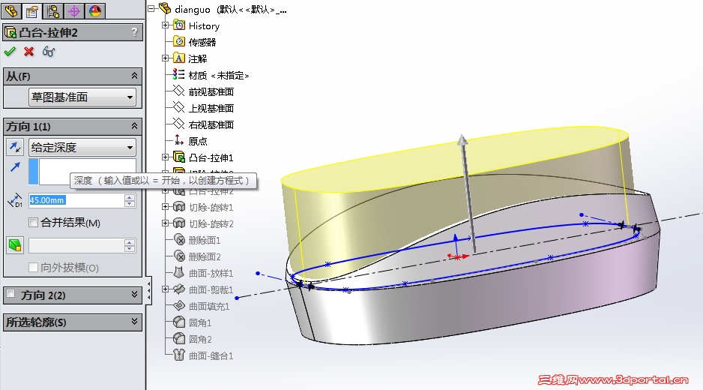Enable the 方向 2(2) checkbox
This screenshot has height=390, width=703.
click(10, 294)
